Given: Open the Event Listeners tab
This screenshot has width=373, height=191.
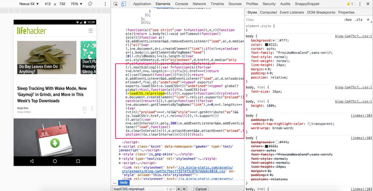Looking at the screenshot, I should (292, 12).
